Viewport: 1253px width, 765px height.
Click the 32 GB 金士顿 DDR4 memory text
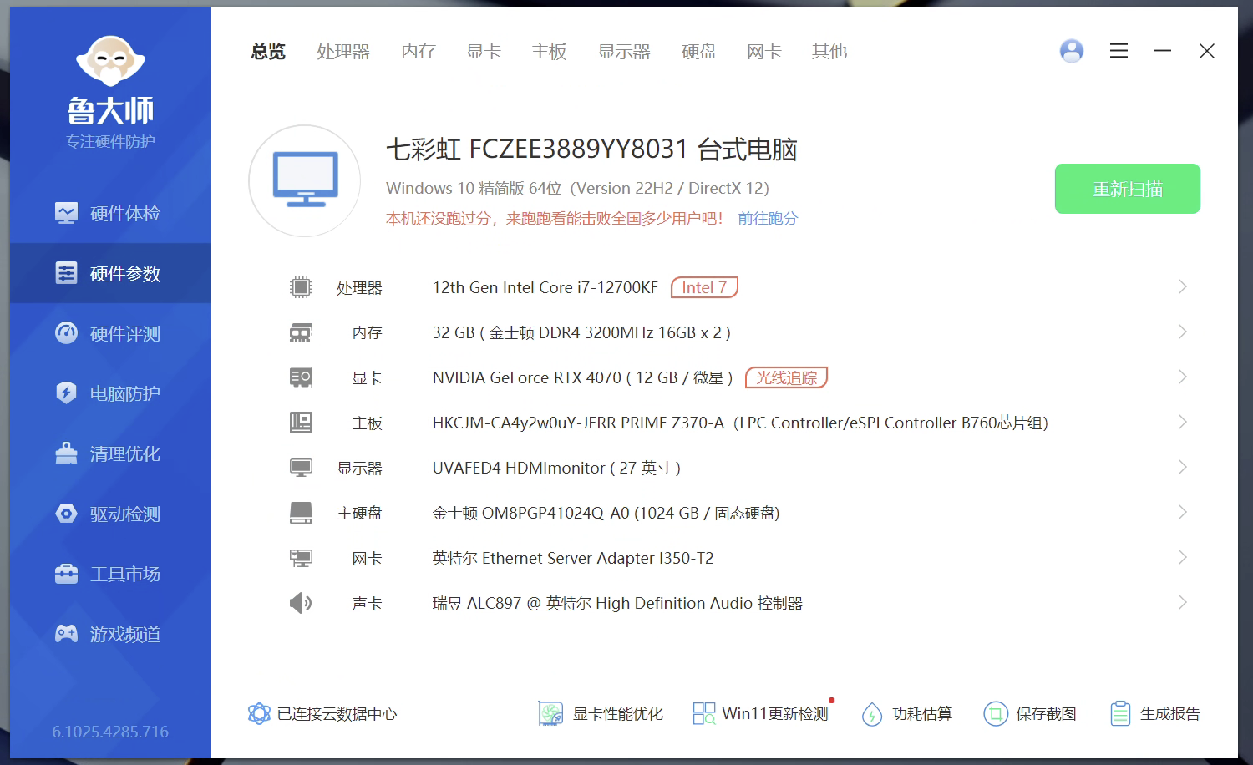click(x=581, y=332)
